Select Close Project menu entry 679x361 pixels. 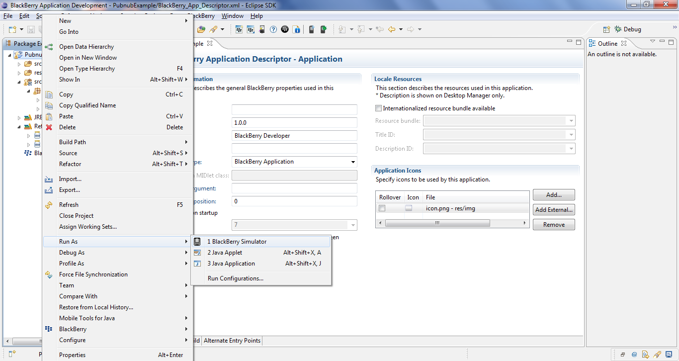117,216
